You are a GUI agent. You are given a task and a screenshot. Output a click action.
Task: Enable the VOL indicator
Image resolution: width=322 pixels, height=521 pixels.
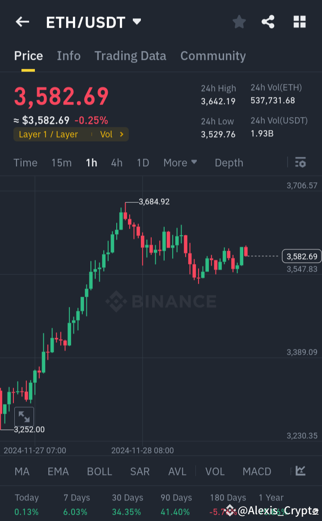click(215, 471)
